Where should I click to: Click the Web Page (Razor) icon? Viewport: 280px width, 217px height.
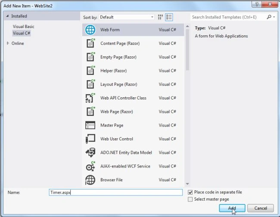click(90, 112)
